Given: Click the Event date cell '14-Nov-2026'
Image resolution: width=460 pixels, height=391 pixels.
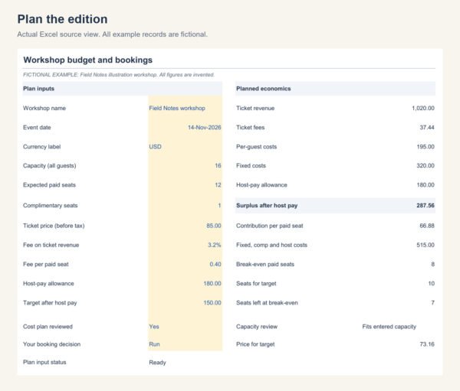Looking at the screenshot, I should click(x=204, y=128).
